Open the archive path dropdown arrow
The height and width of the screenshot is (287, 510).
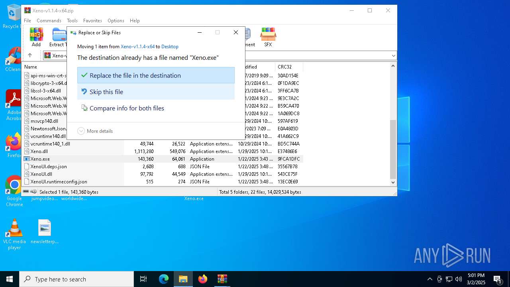(393, 56)
